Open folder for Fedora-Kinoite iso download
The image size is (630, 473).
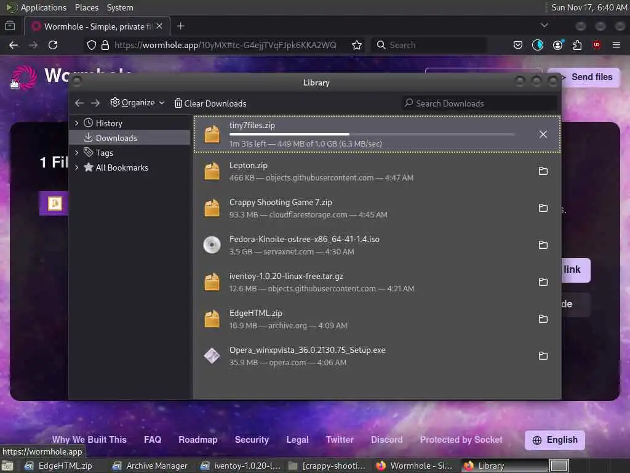click(543, 245)
